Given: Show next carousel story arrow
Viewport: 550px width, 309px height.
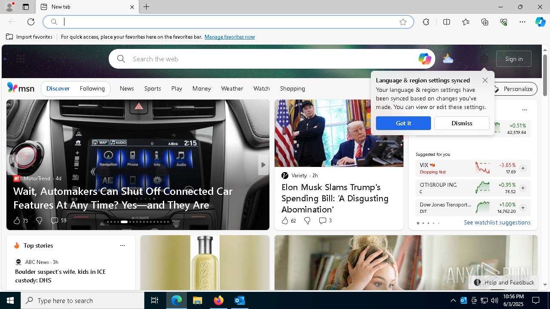Looking at the screenshot, I should [263, 165].
